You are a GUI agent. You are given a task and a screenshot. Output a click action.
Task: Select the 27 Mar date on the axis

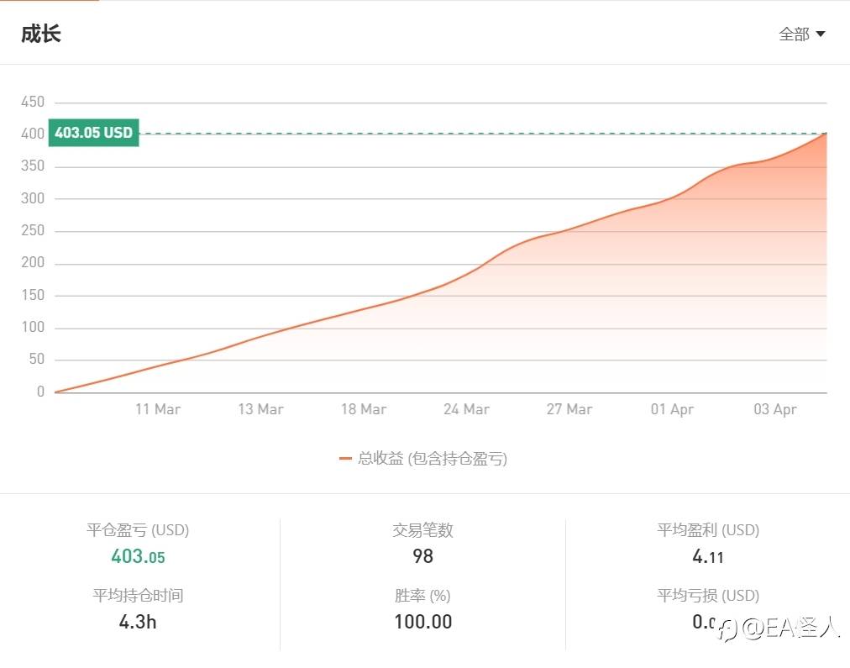(x=569, y=409)
